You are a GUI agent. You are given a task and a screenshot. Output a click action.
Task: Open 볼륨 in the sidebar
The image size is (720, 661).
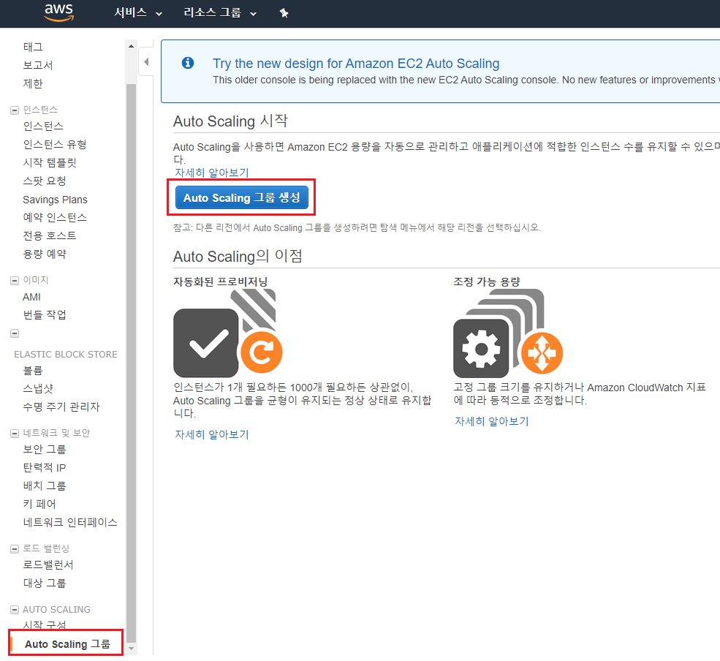point(33,370)
